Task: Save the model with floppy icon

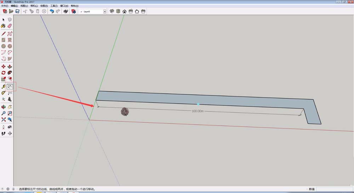Action: pyautogui.click(x=18, y=11)
